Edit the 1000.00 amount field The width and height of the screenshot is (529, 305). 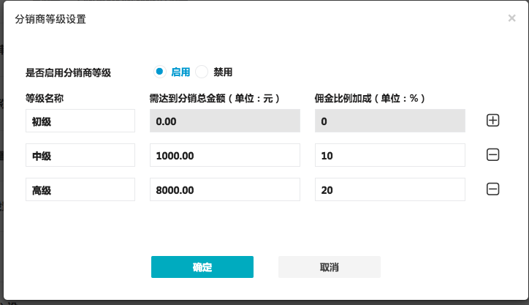click(225, 155)
